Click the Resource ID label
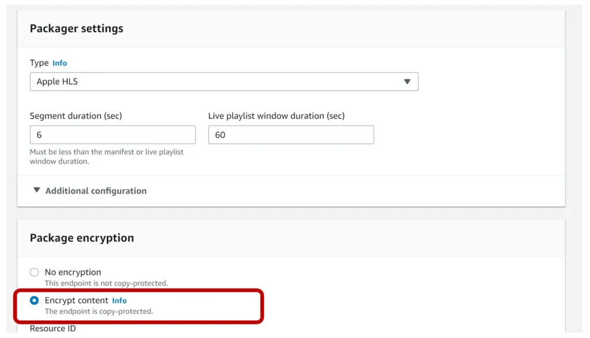This screenshot has height=338, width=590. [52, 328]
